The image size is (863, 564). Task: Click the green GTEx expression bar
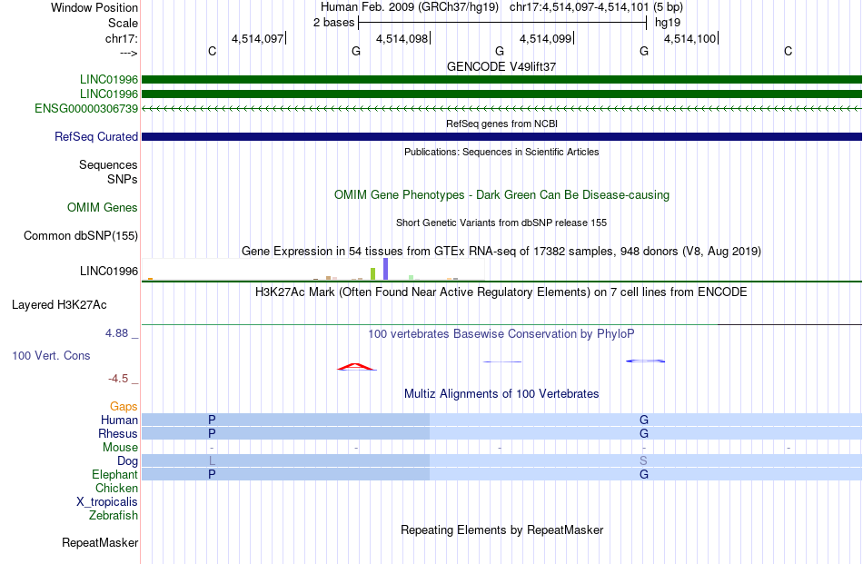pyautogui.click(x=372, y=274)
